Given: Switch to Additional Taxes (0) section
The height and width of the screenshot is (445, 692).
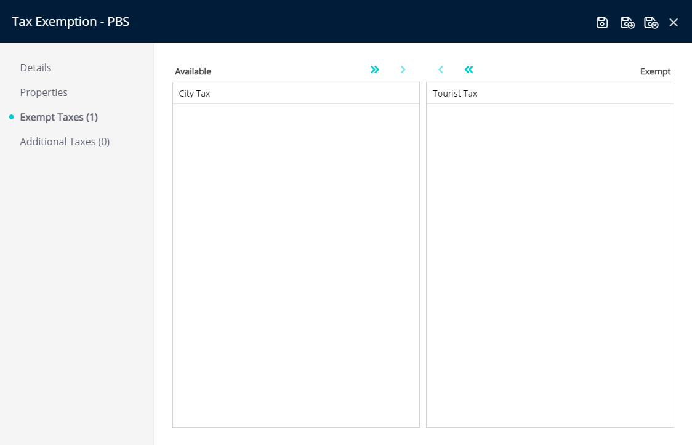Looking at the screenshot, I should pos(65,142).
